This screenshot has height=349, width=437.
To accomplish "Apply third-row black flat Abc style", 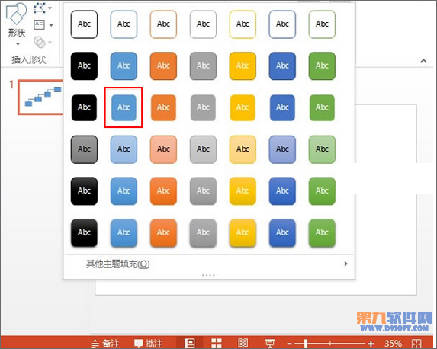I will (84, 107).
